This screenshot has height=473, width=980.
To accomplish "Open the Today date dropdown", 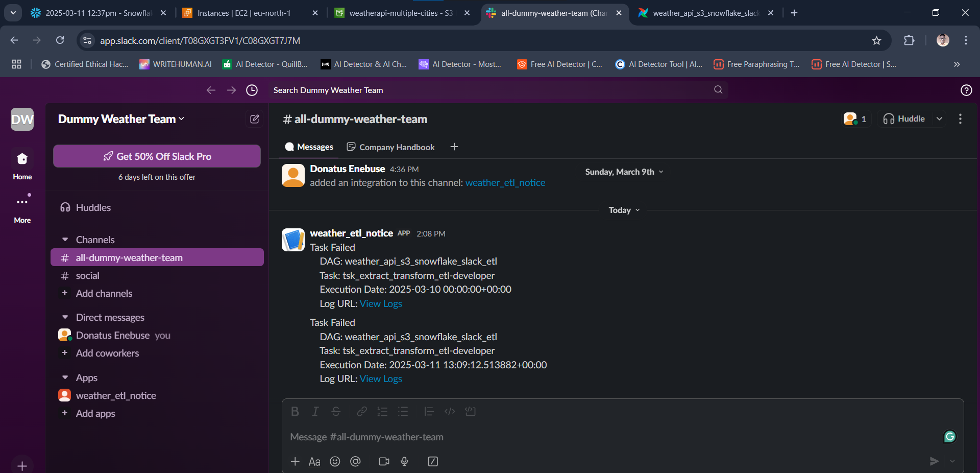I will click(x=624, y=210).
